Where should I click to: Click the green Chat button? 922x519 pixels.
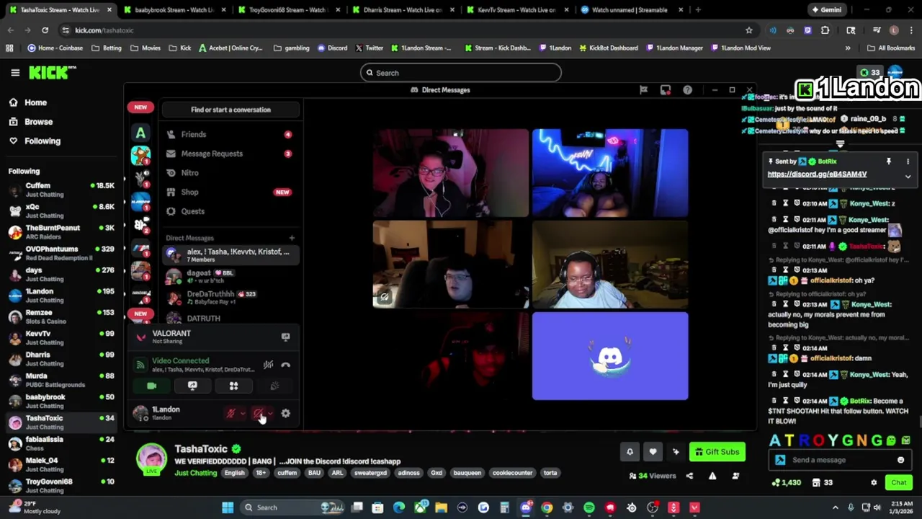click(899, 482)
